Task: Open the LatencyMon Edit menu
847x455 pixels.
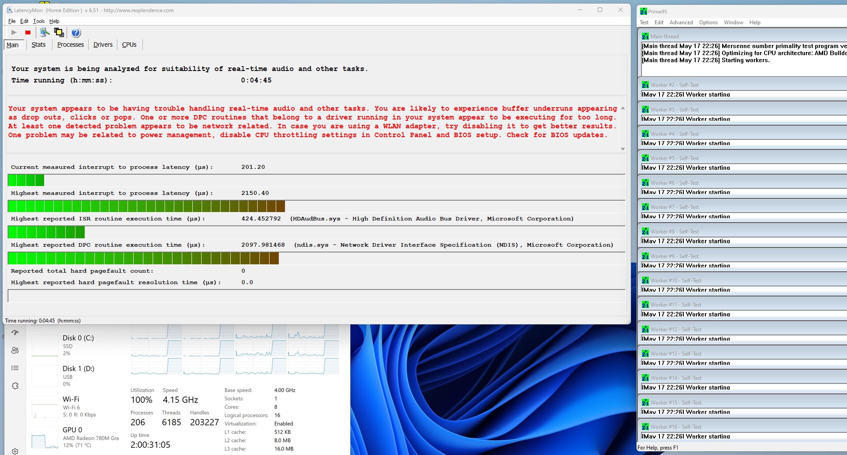Action: [x=24, y=21]
